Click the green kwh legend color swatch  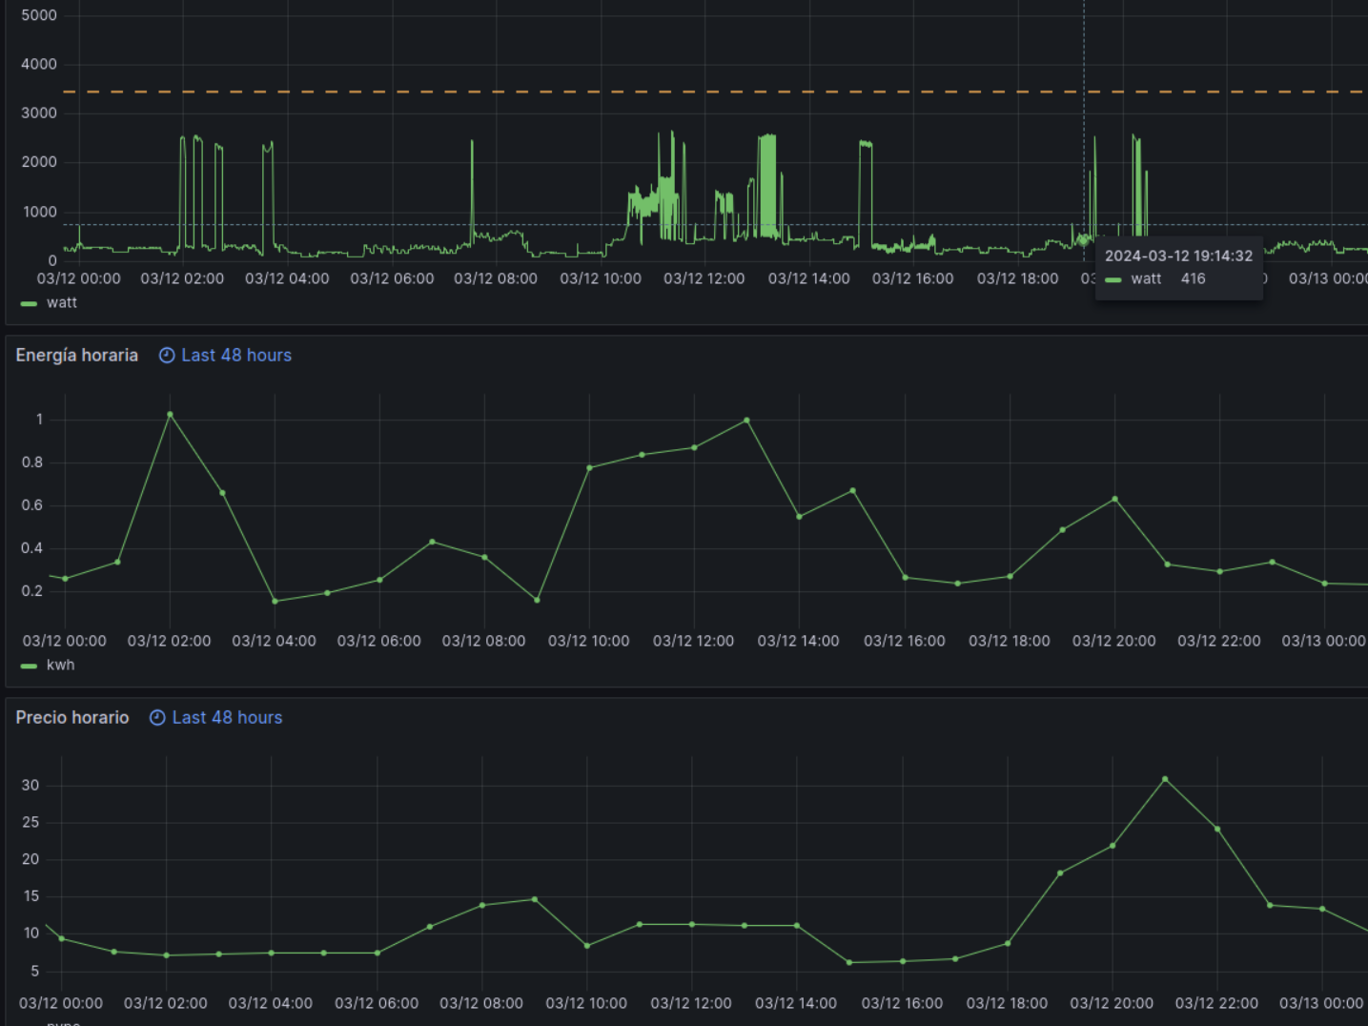(x=29, y=666)
